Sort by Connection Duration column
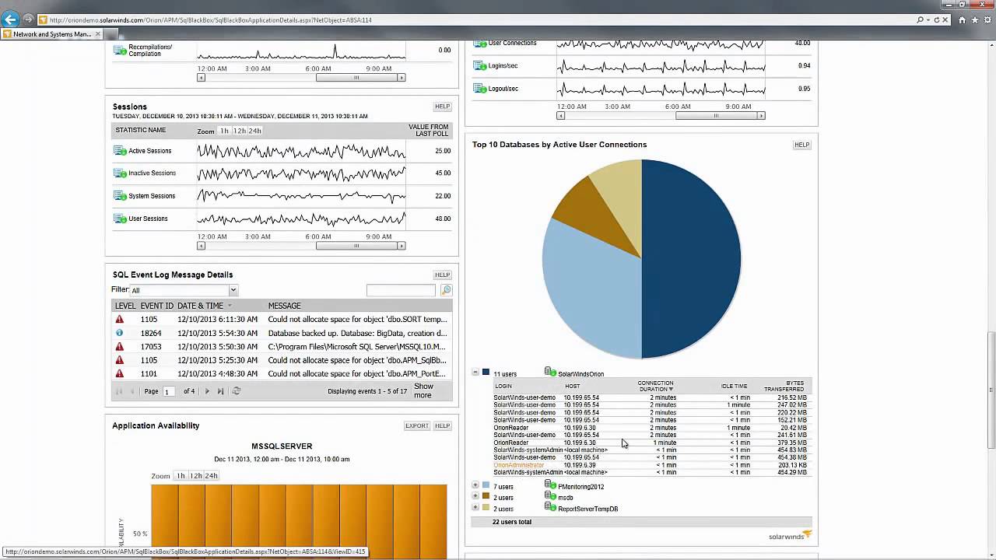This screenshot has height=560, width=996. pyautogui.click(x=655, y=386)
